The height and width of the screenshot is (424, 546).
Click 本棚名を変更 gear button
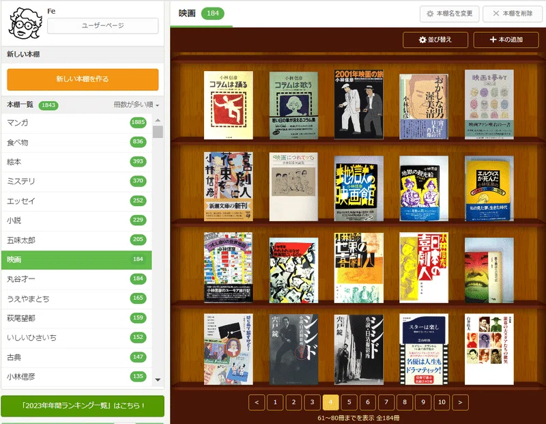(449, 14)
